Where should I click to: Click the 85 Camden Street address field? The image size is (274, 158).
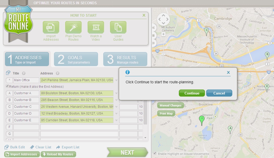77,120
